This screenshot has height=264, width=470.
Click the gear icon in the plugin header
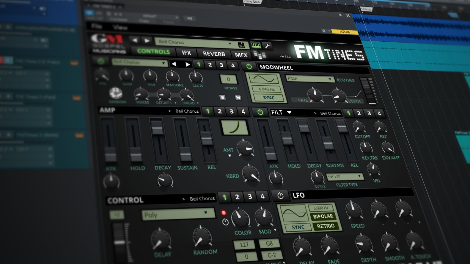coord(324,31)
